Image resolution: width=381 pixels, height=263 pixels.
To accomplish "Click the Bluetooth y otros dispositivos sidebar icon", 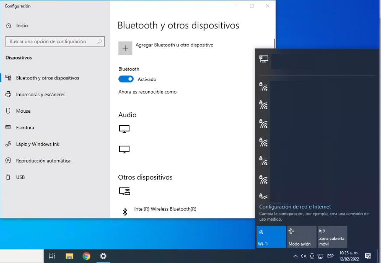I will click(8, 78).
